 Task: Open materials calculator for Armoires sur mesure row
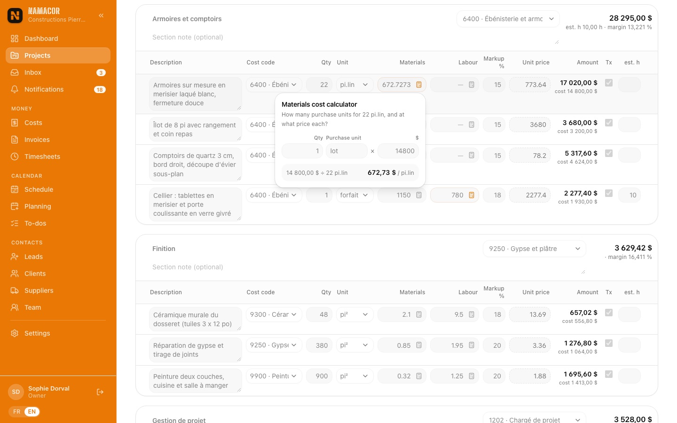pos(419,85)
